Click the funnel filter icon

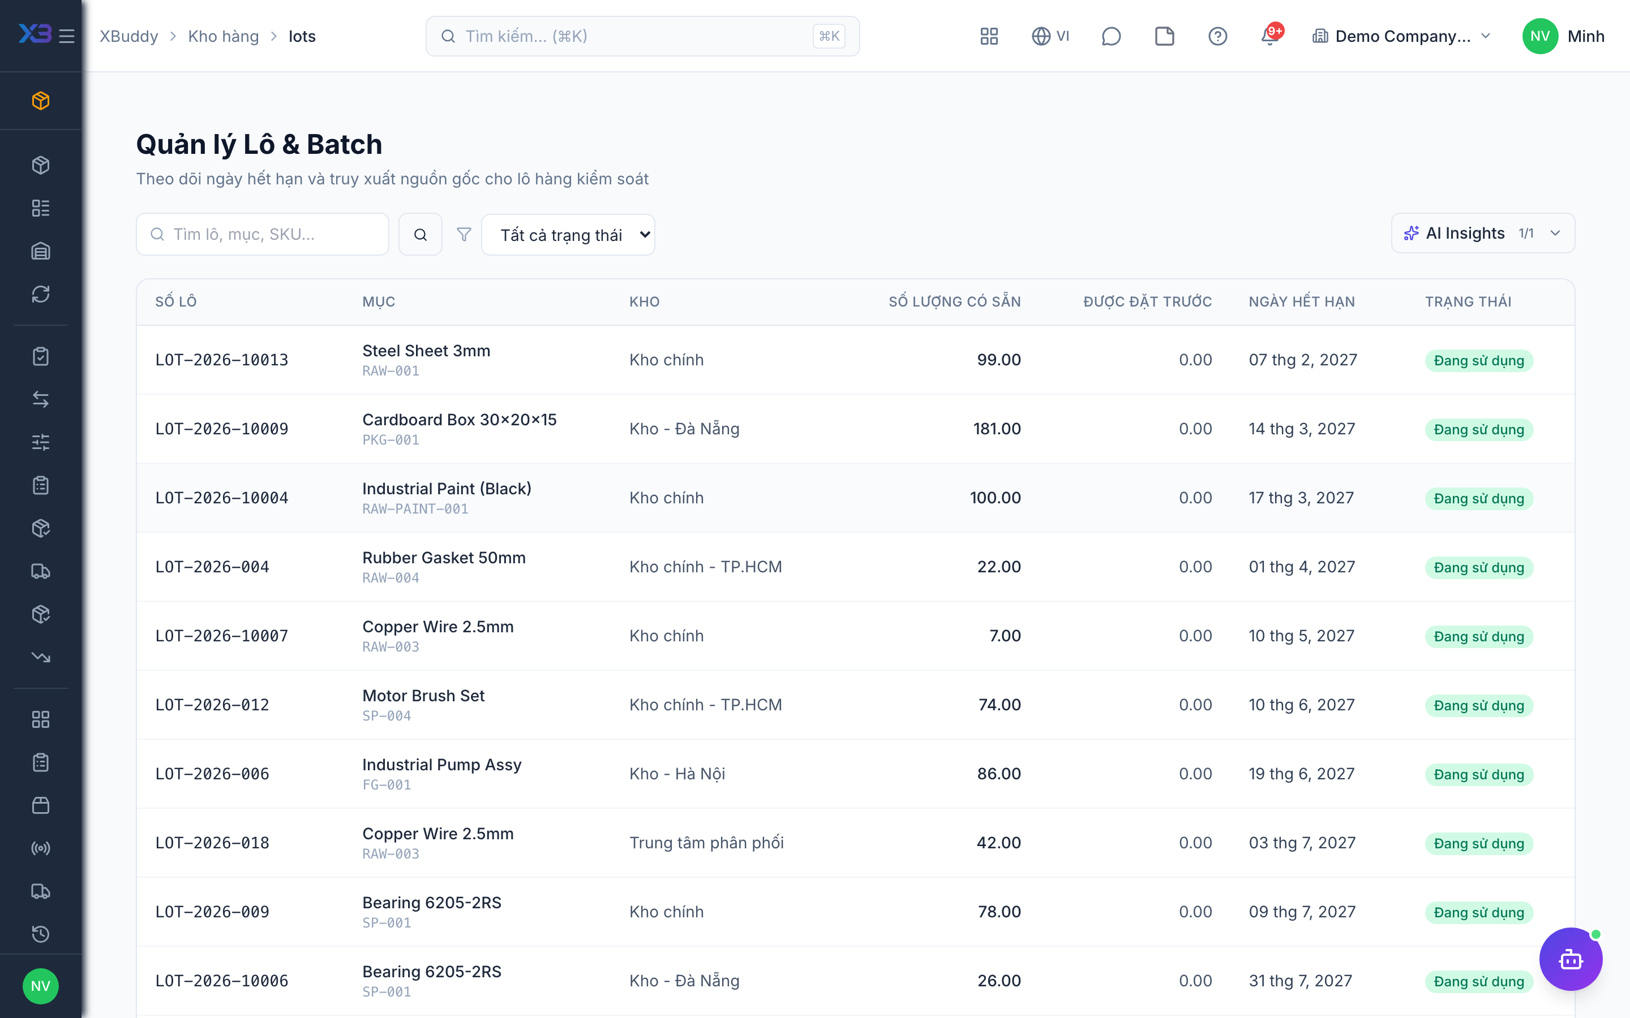click(x=464, y=234)
